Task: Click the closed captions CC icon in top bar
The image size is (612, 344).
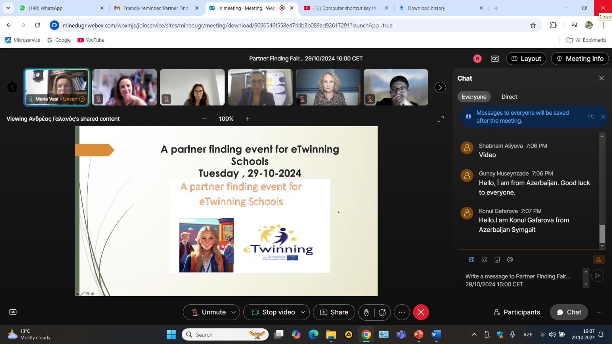Action: (x=495, y=58)
